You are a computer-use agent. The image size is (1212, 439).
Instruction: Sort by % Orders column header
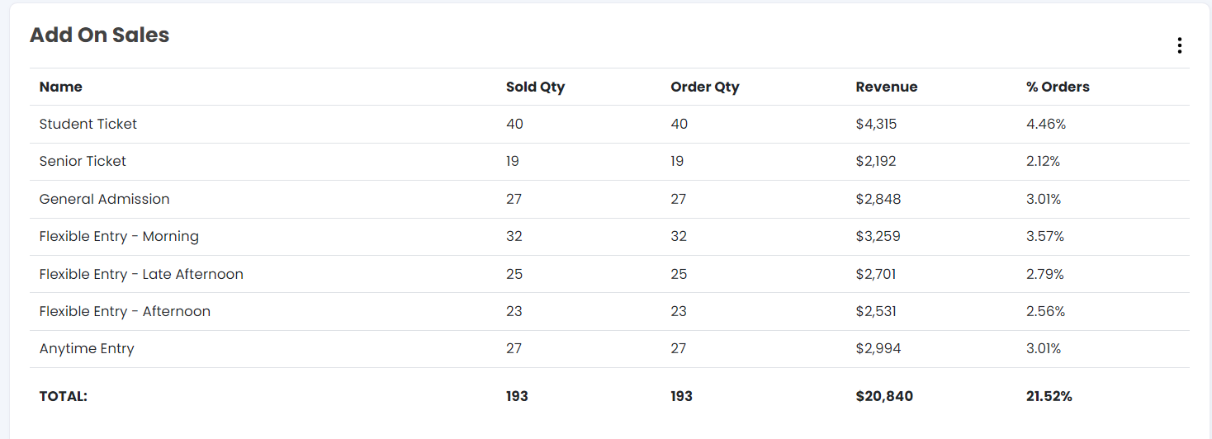click(1058, 87)
